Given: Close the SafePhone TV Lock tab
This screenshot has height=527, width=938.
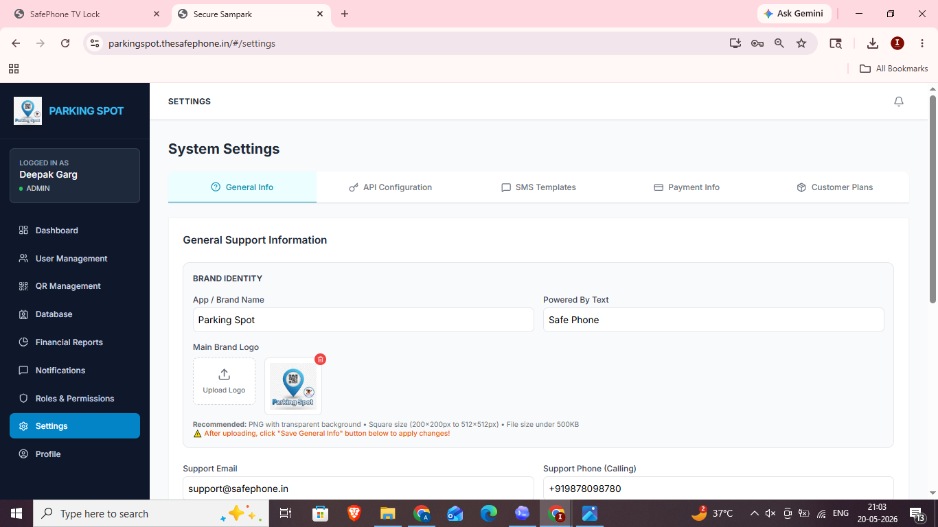Looking at the screenshot, I should tap(157, 14).
